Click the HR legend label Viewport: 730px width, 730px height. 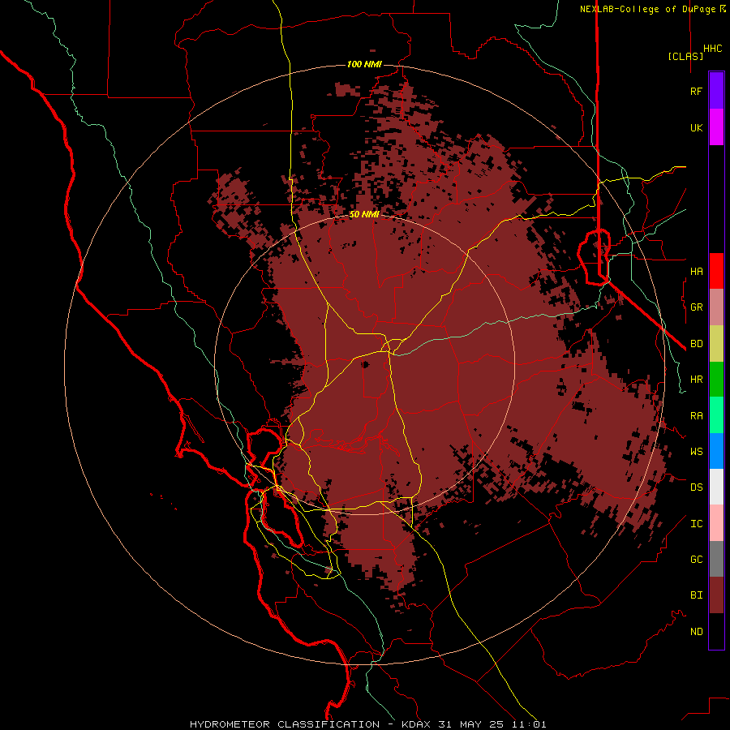696,380
